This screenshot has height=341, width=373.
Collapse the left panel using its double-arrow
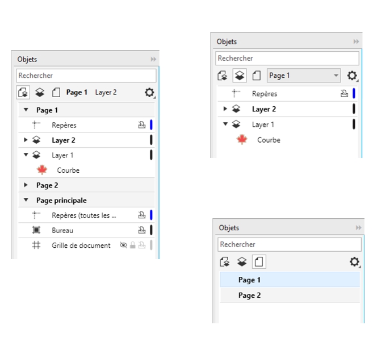pyautogui.click(x=153, y=59)
